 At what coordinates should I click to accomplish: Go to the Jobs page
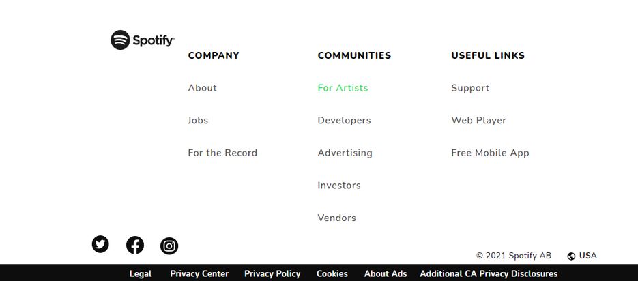point(198,120)
